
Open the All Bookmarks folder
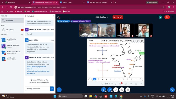point(169,11)
